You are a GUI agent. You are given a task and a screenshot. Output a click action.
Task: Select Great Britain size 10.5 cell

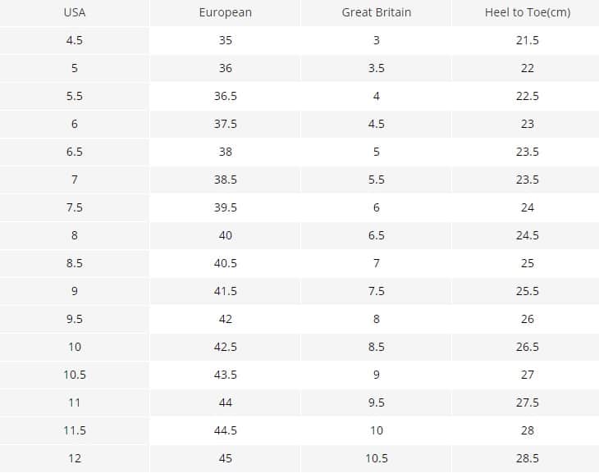377,458
